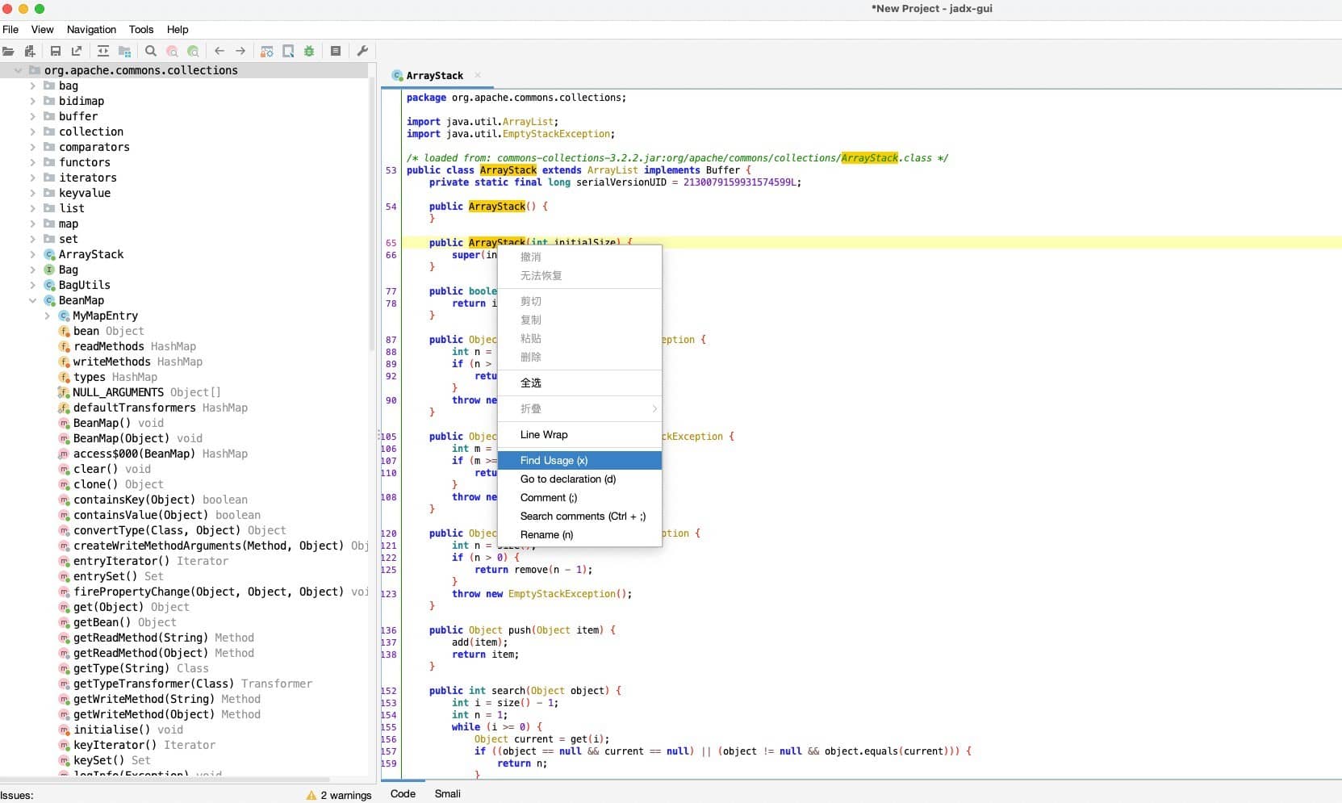Select getBean() method in tree
The height and width of the screenshot is (803, 1342).
point(102,622)
